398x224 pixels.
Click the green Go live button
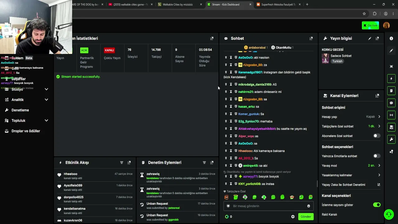370,26
